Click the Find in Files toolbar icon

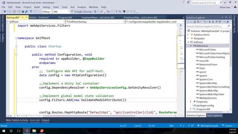(102, 12)
